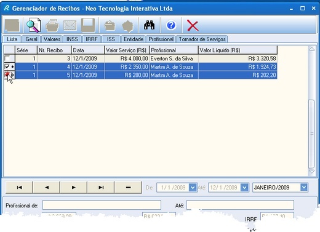Click the vertical scrollbar thumb in list

coord(311,134)
